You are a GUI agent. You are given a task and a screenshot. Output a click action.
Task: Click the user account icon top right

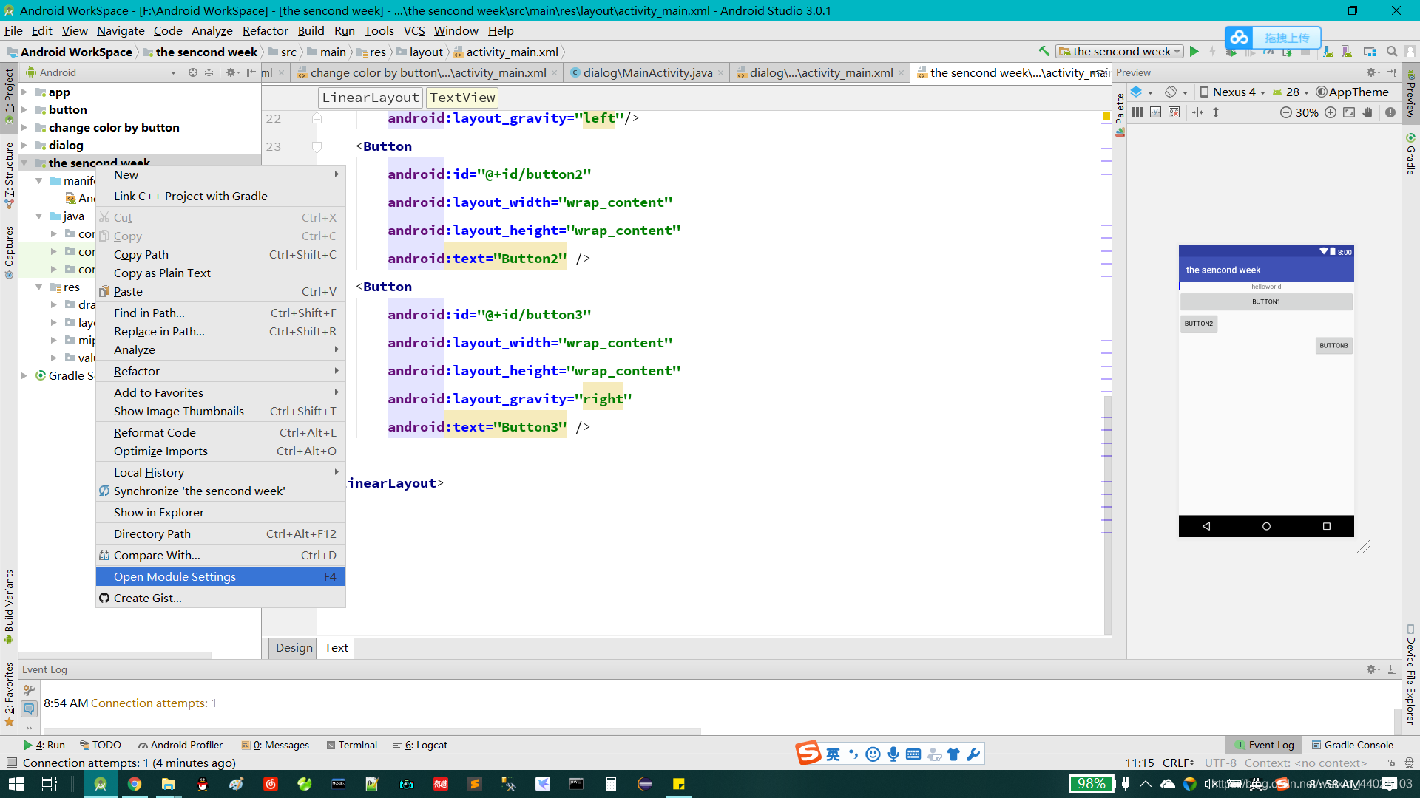(x=1410, y=52)
